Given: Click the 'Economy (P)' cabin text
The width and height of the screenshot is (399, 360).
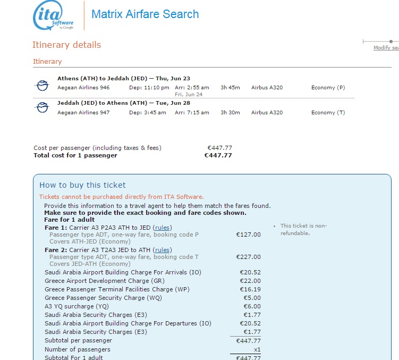Looking at the screenshot, I should point(328,88).
